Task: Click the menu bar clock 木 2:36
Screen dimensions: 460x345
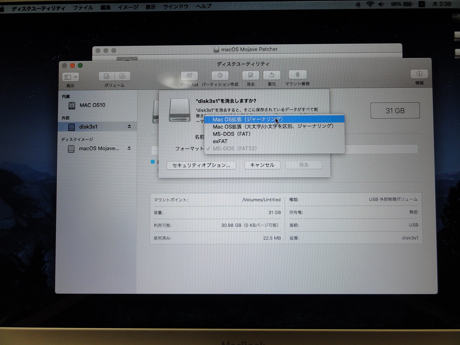Action: point(442,4)
